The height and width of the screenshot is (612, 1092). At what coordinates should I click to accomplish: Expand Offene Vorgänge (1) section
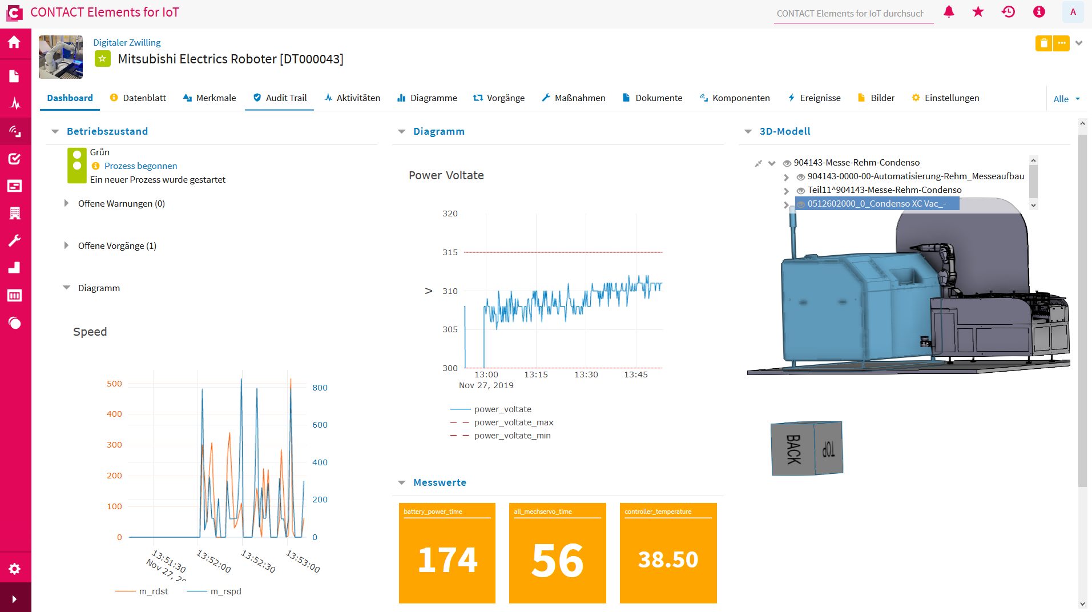[66, 245]
